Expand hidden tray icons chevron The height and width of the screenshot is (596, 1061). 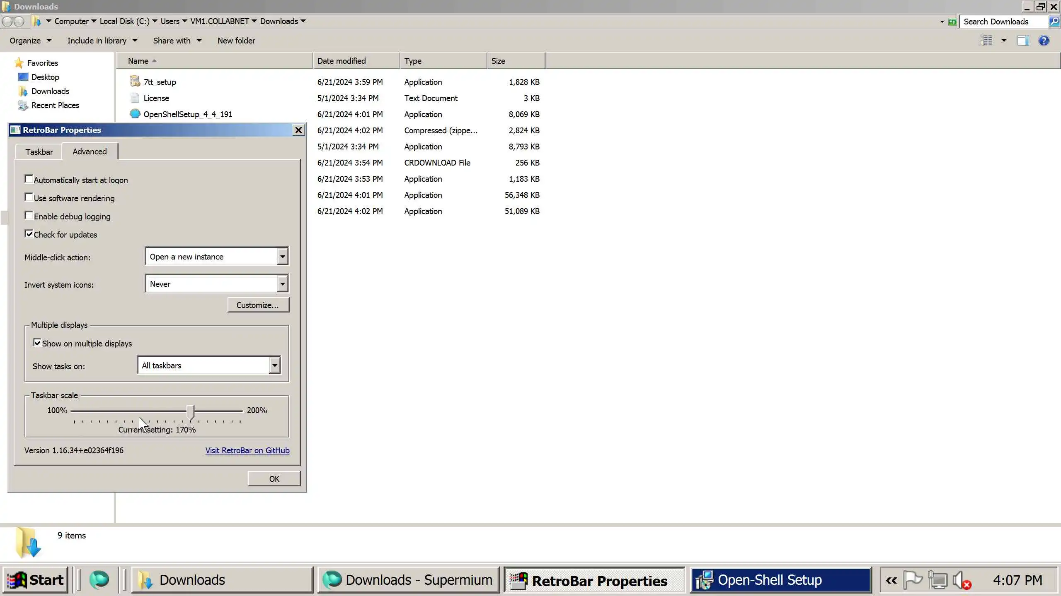click(891, 580)
